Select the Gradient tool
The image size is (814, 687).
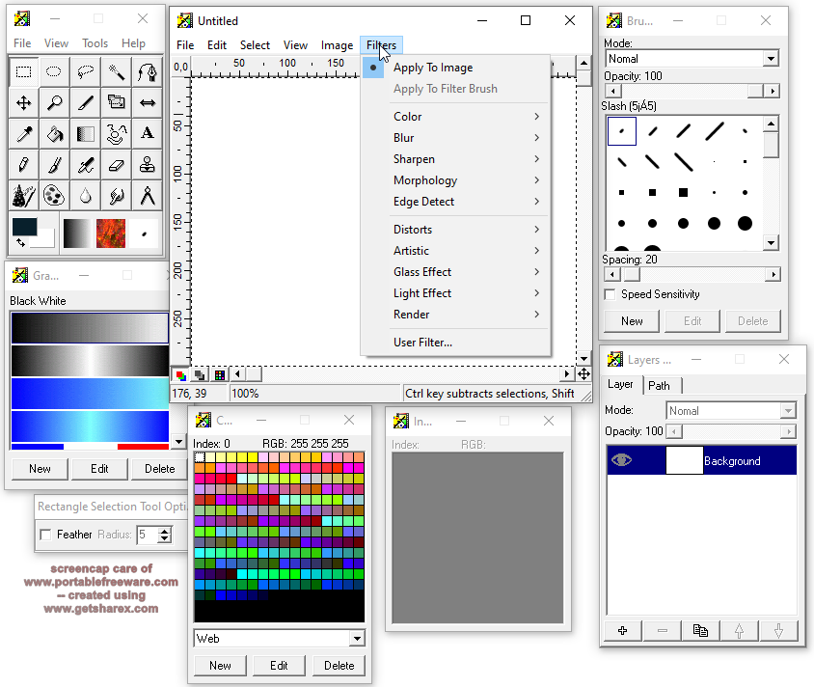[85, 134]
